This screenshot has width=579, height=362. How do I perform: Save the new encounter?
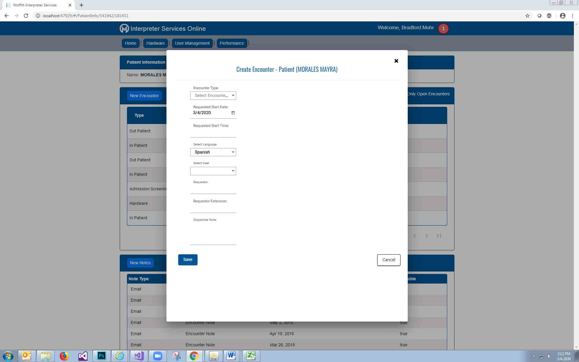188,260
